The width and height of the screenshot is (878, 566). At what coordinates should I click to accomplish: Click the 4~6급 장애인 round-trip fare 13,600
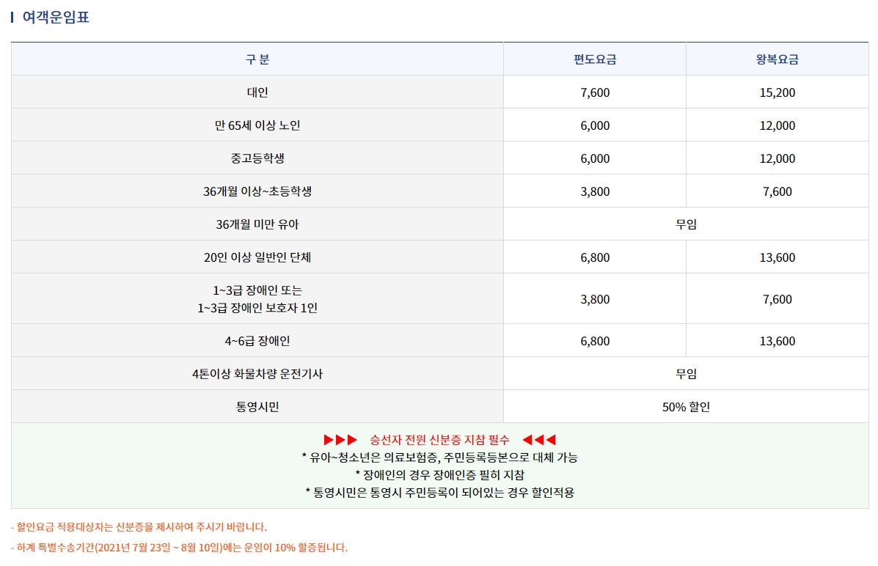point(776,339)
